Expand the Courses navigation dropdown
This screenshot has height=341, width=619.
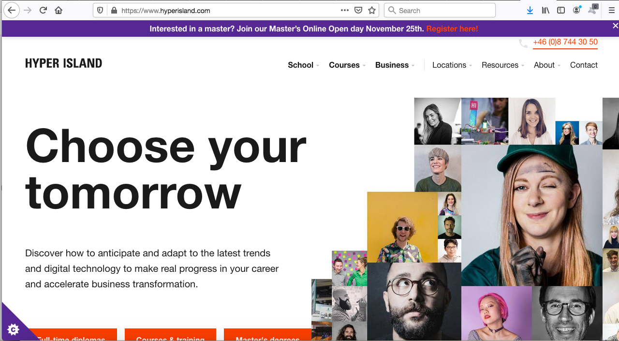[347, 65]
